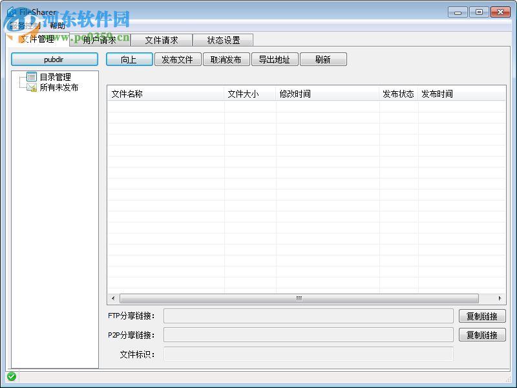This screenshot has height=388, width=517.
Task: Cancel publishing with 取消发布
Action: click(x=226, y=59)
